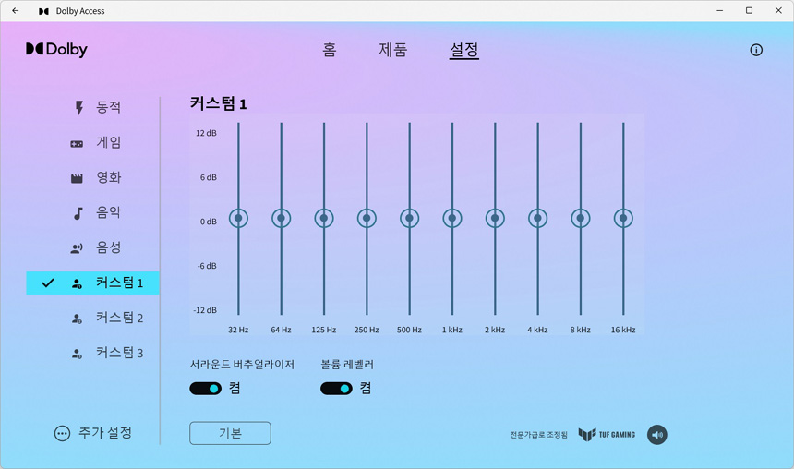Click the checkmark beside 커스텀 1

(48, 283)
